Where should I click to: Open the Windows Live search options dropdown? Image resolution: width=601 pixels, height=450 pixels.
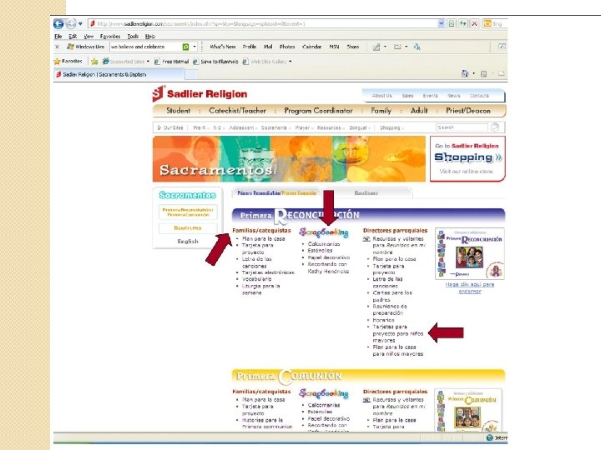pos(194,47)
